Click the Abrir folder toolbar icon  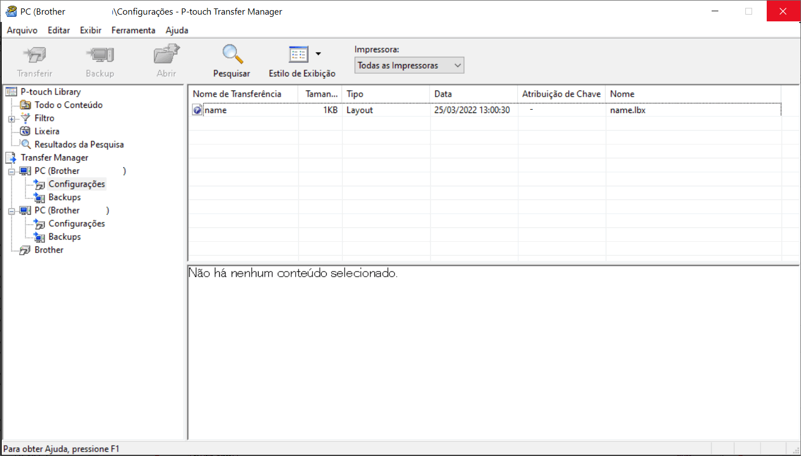click(166, 55)
